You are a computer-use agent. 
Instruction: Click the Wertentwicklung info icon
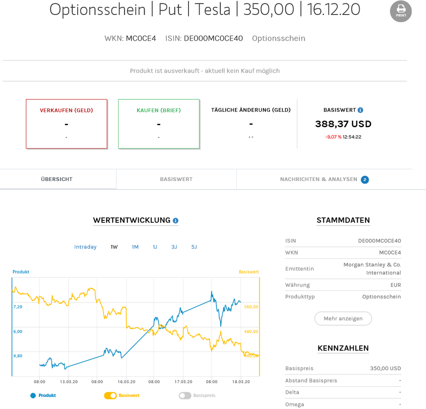click(176, 221)
